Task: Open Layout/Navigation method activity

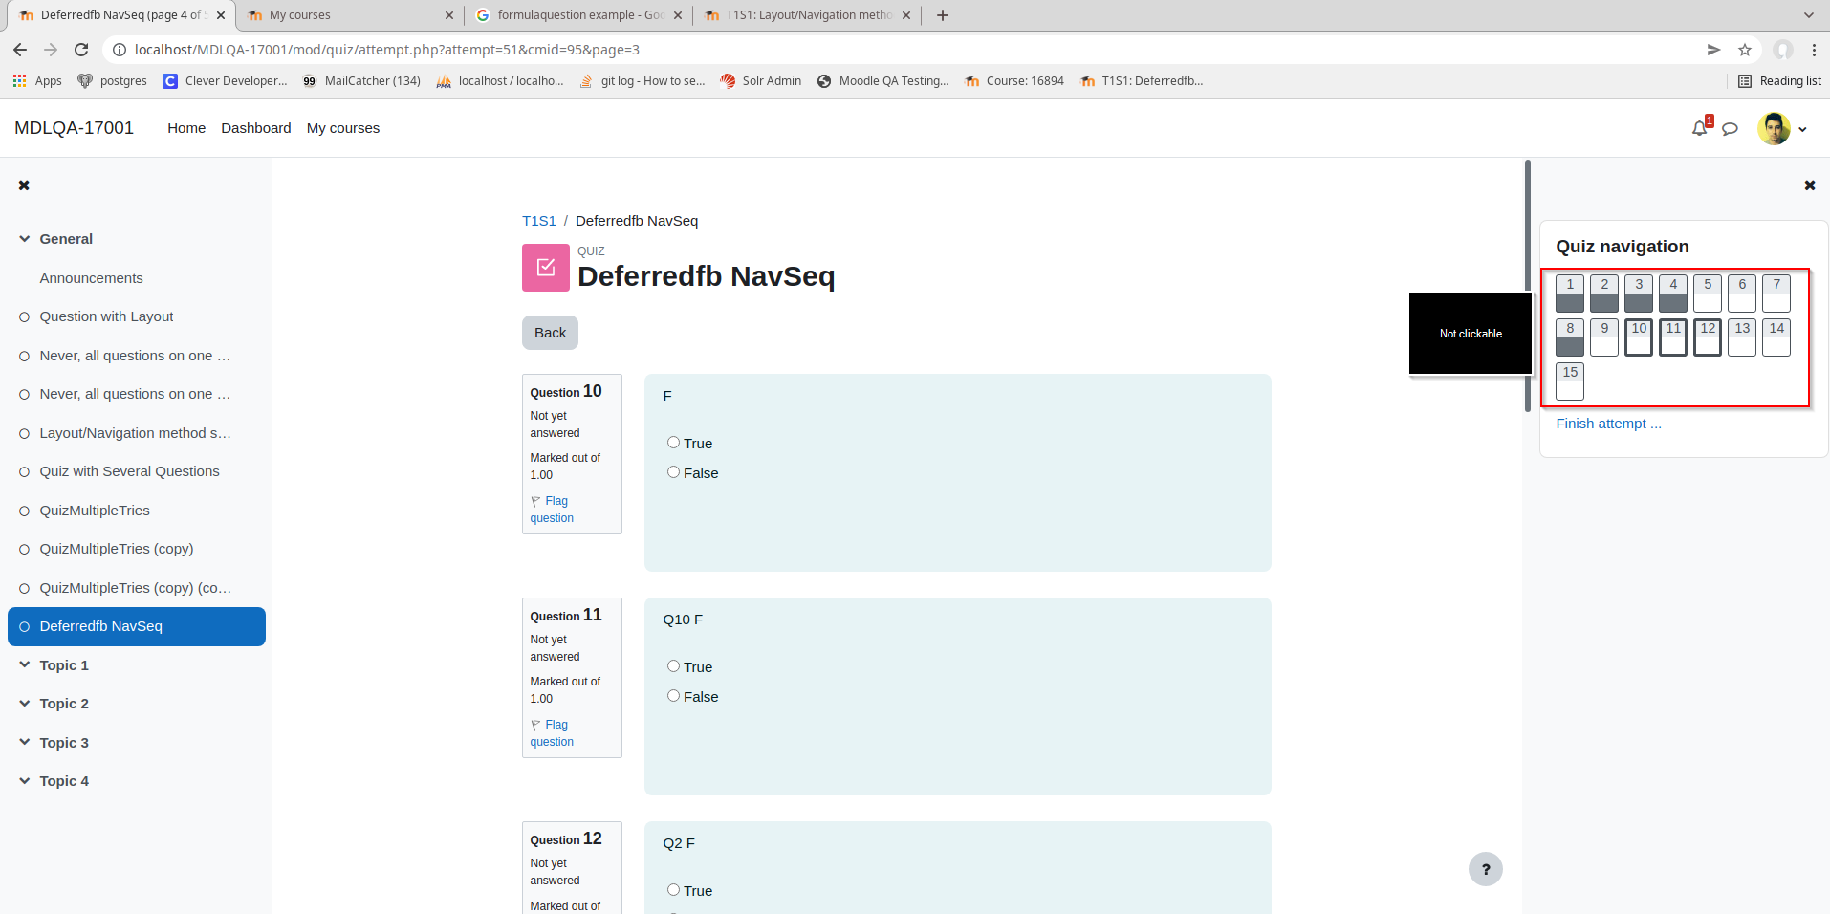Action: click(135, 433)
